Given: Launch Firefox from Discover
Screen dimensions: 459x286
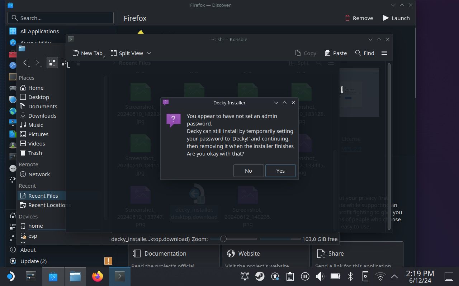Looking at the screenshot, I should 396,18.
